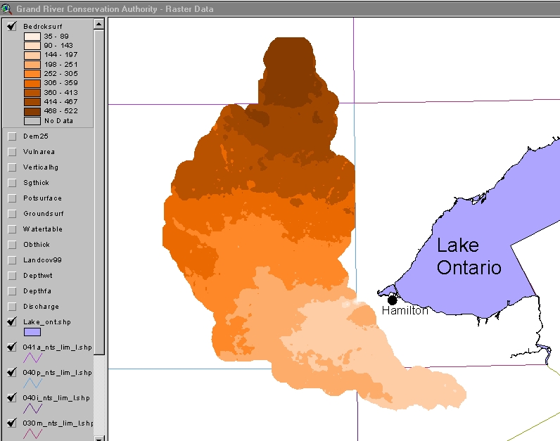Check the Obthick layer box
560x441 pixels.
tap(12, 245)
